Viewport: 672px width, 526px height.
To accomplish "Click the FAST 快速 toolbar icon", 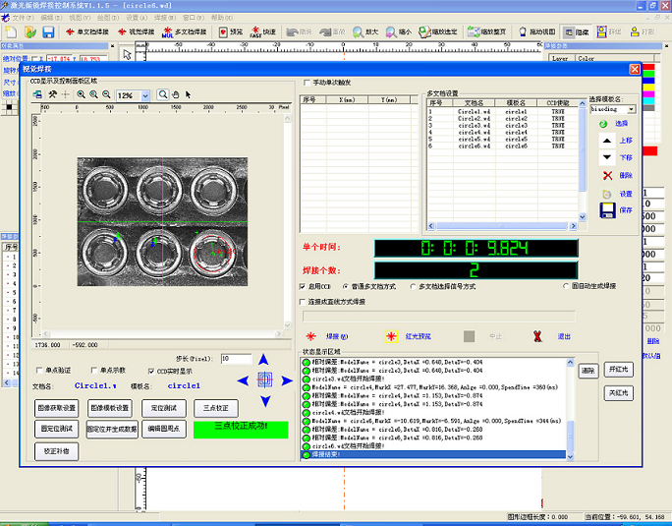I will pyautogui.click(x=255, y=32).
